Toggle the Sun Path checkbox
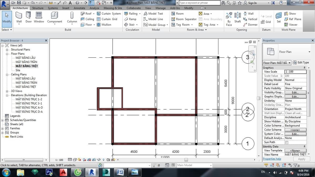 (x=287, y=142)
